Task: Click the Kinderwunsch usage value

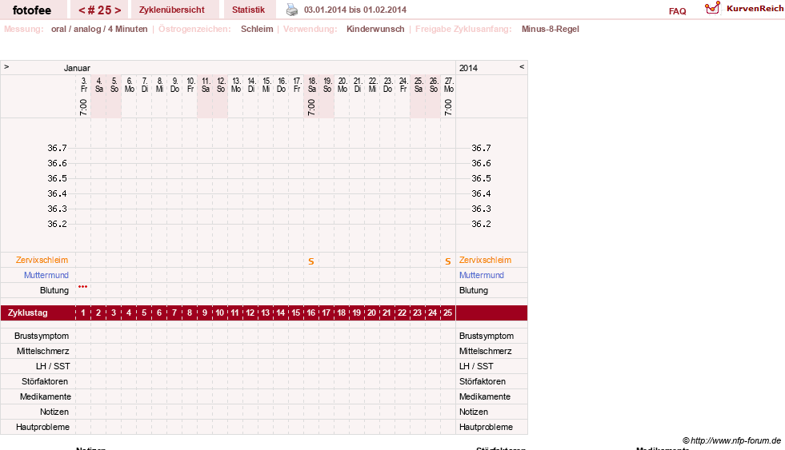Action: pos(375,29)
